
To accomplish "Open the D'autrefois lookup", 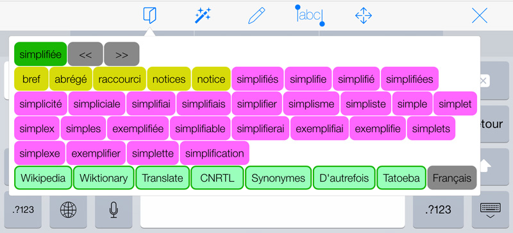I will [x=344, y=178].
